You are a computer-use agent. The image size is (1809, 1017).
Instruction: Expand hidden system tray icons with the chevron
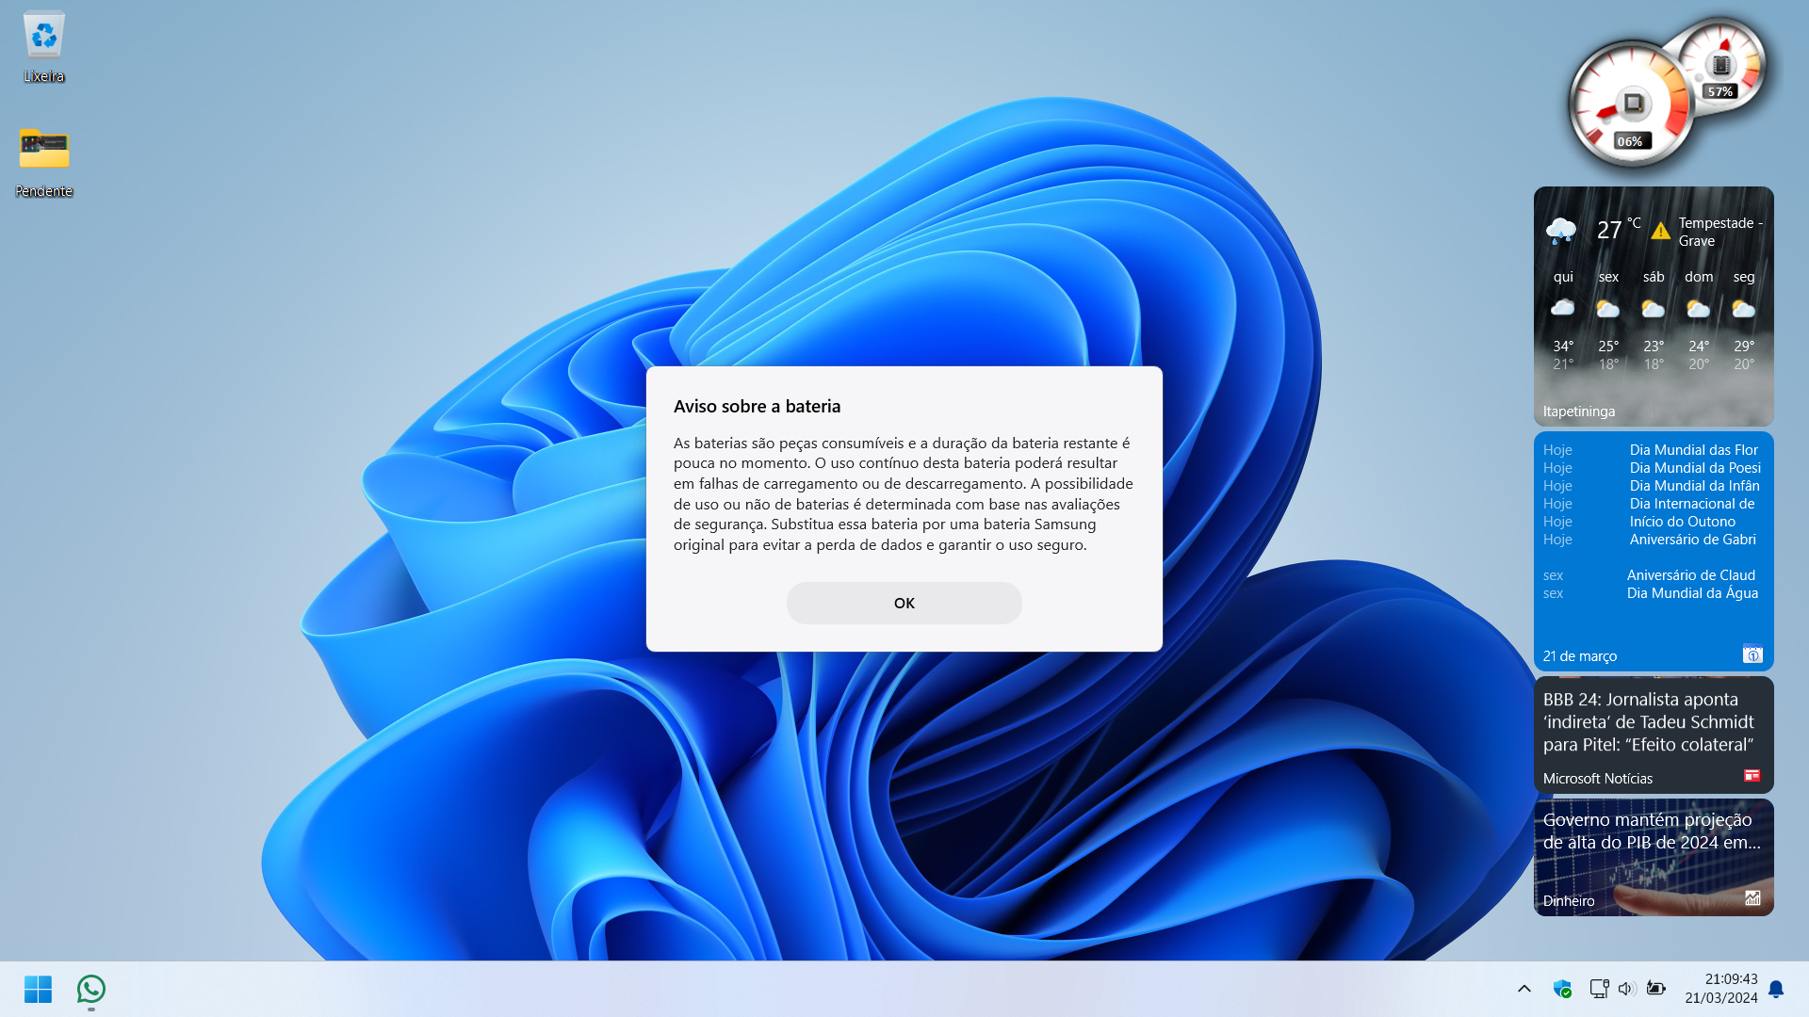[x=1524, y=990]
